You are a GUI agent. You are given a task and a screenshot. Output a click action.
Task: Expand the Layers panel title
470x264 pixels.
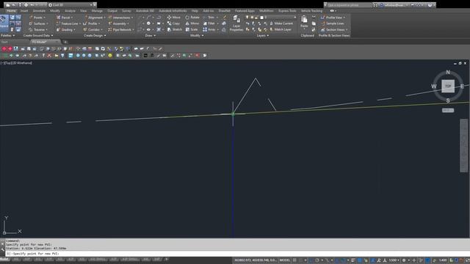263,35
